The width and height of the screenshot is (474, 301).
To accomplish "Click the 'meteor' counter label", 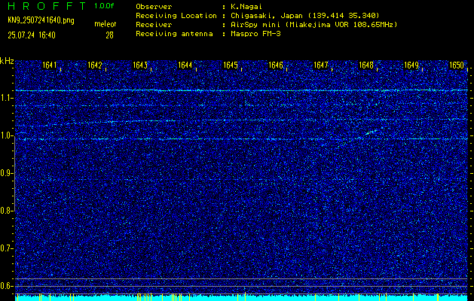I will click(x=106, y=24).
